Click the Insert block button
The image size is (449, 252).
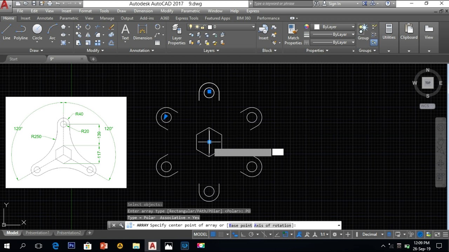[x=263, y=32]
